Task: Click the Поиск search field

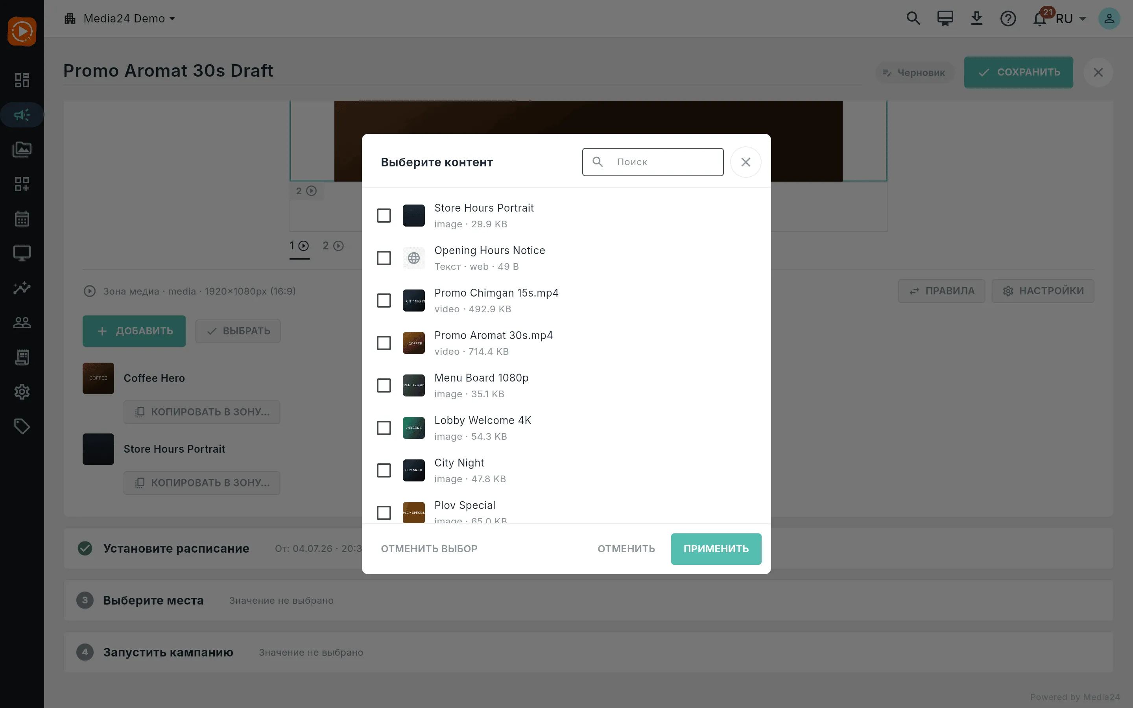Action: click(x=653, y=162)
